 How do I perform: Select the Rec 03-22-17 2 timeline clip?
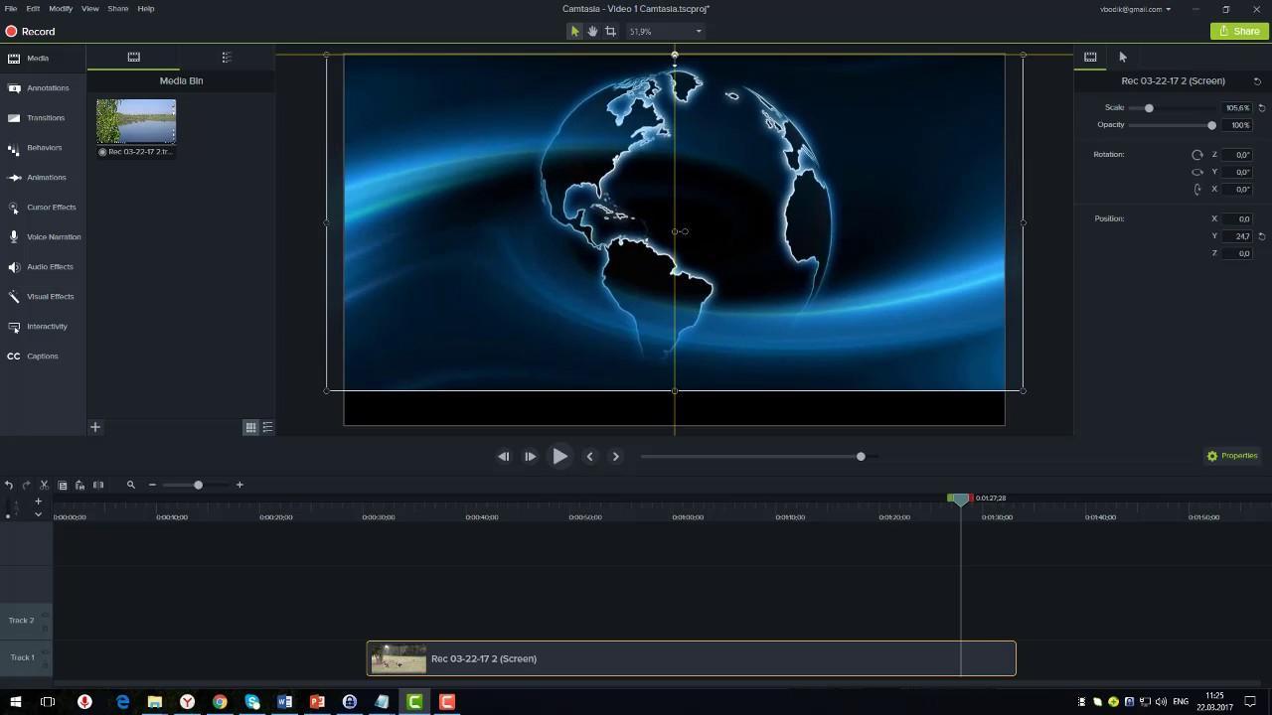[692, 658]
